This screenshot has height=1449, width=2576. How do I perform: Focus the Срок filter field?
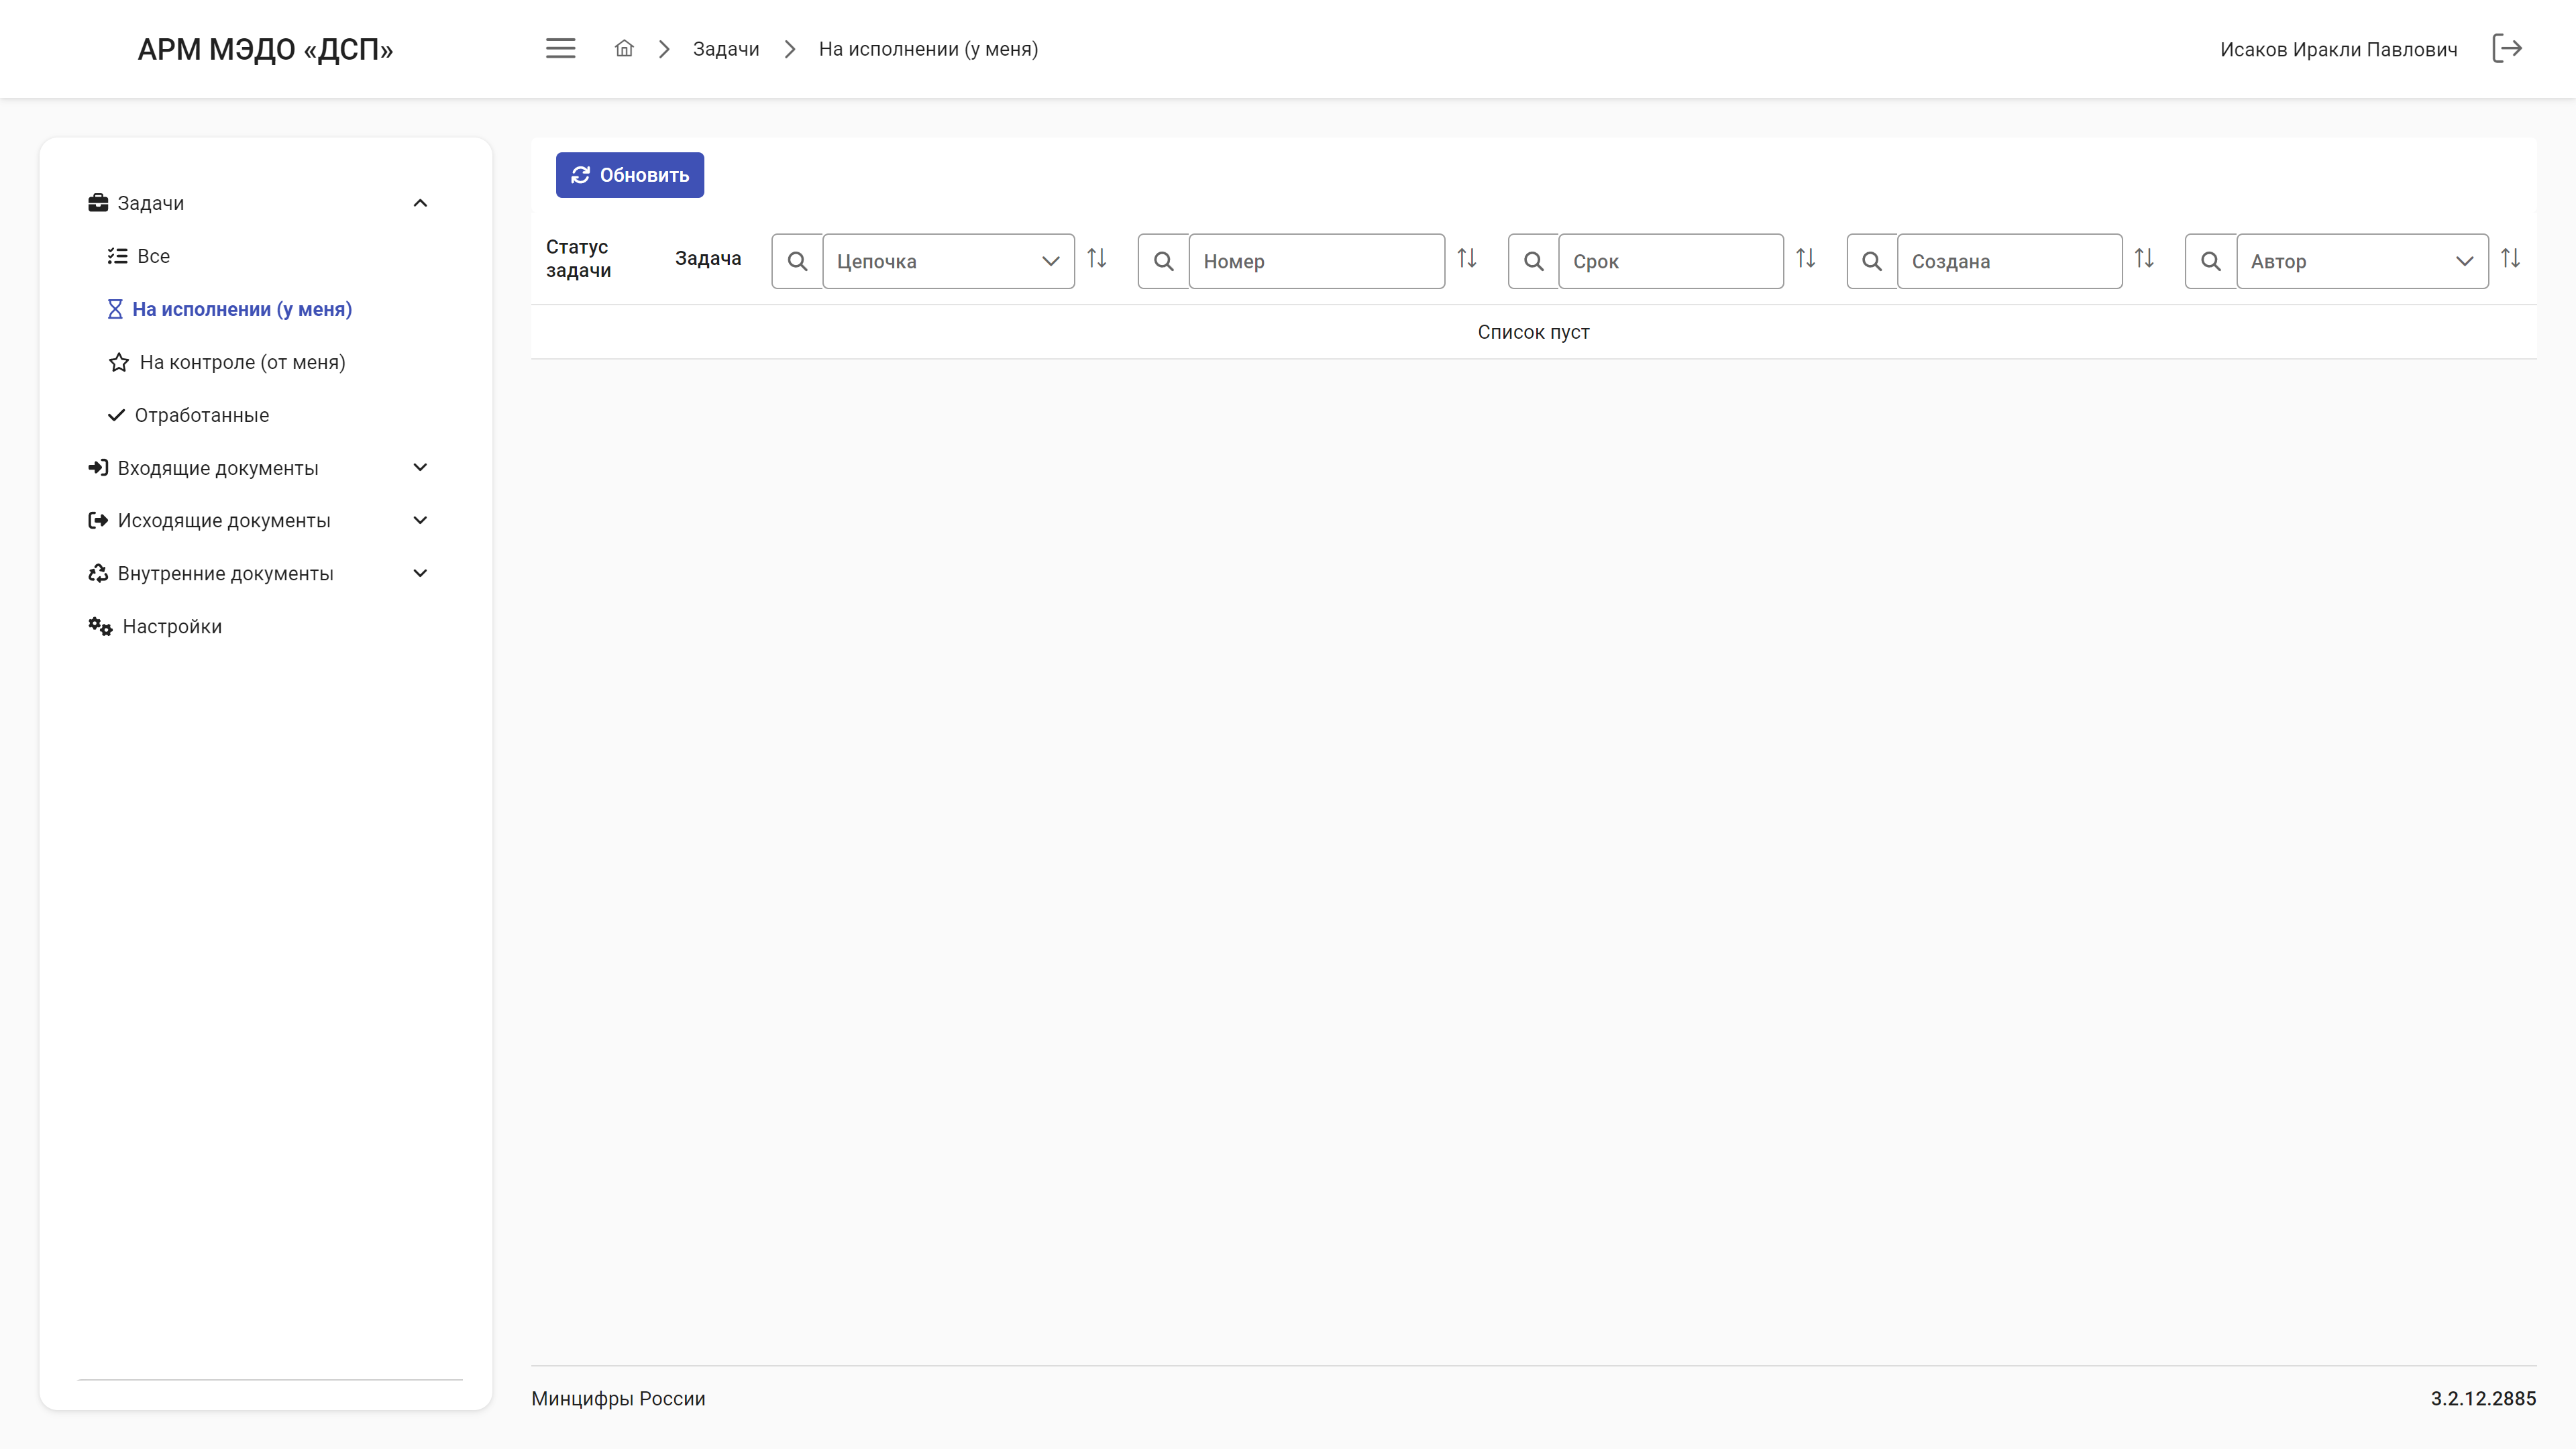pyautogui.click(x=1670, y=261)
